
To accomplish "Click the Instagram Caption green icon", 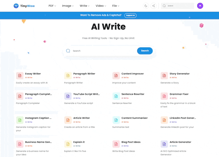I will point(20,120).
